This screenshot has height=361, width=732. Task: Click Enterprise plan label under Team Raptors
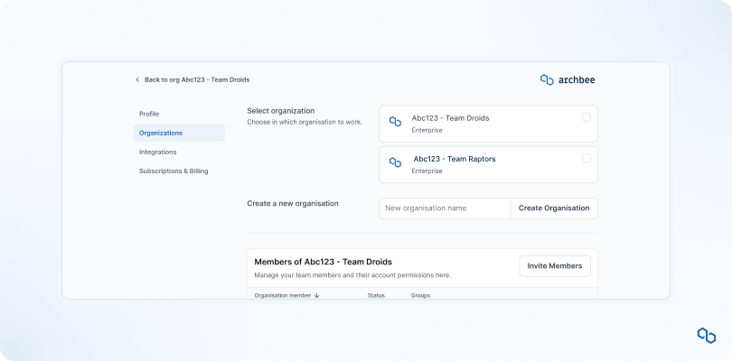point(427,171)
